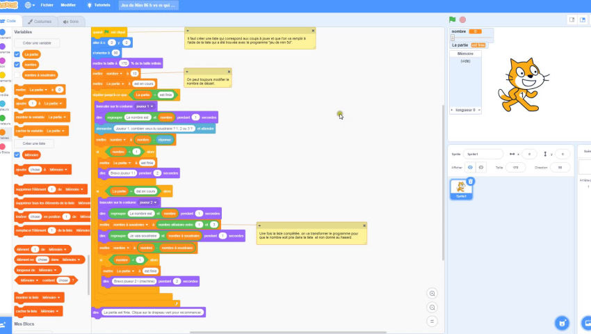Open the language globe menu
The width and height of the screenshot is (591, 334).
point(30,5)
